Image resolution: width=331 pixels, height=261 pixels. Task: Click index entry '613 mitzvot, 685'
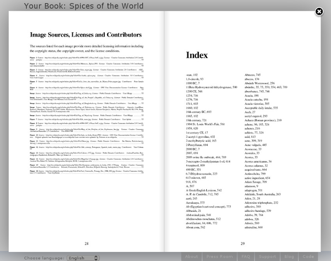click(x=196, y=178)
